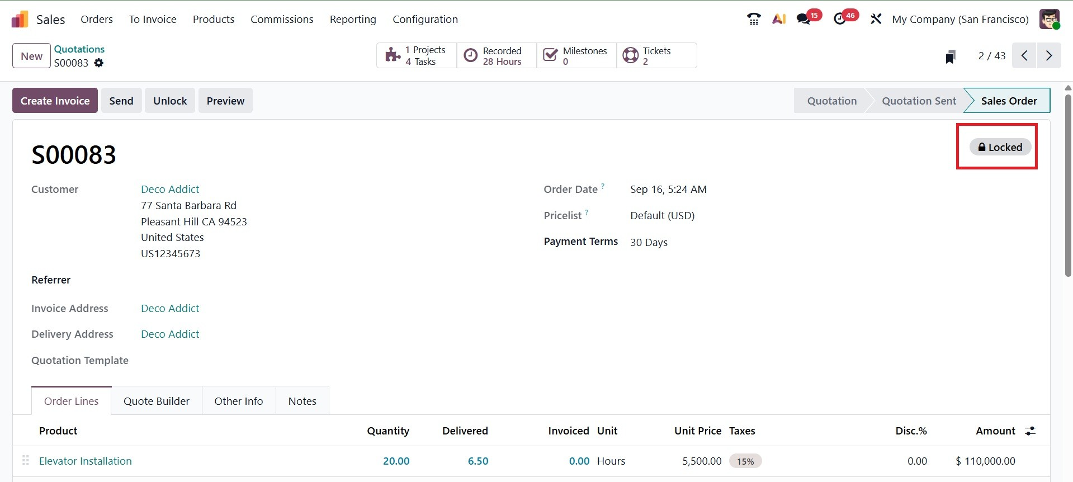The height and width of the screenshot is (482, 1073).
Task: Click the 15% tax tag
Action: click(745, 461)
